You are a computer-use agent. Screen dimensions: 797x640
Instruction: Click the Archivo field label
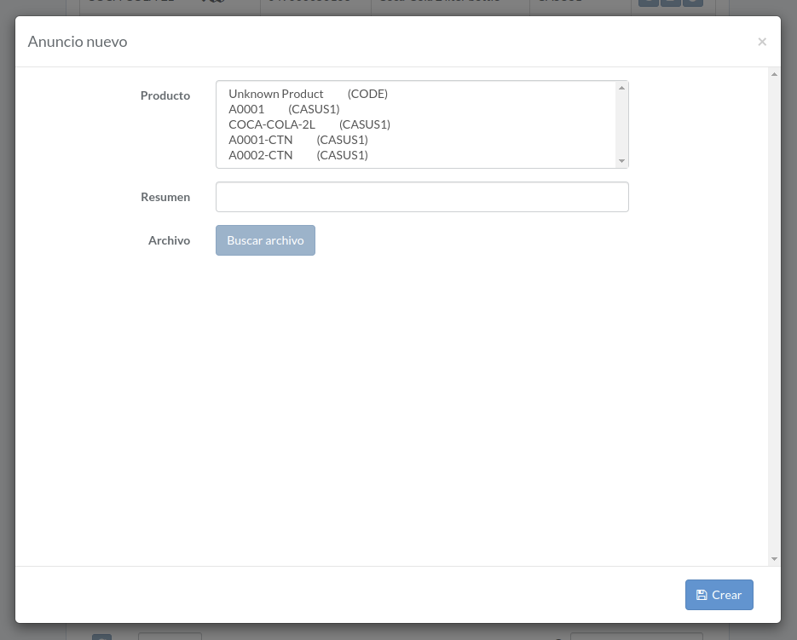point(170,240)
